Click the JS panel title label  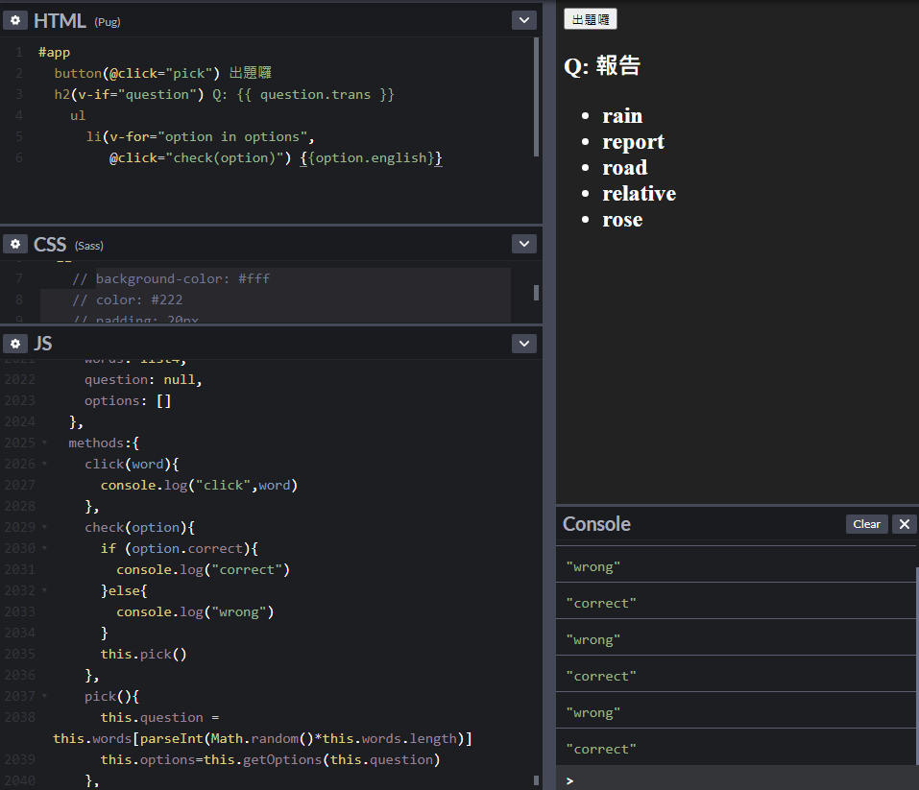click(x=43, y=344)
